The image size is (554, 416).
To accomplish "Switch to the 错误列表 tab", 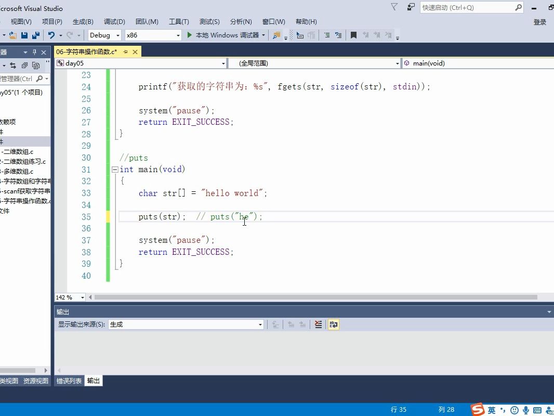I will [69, 381].
